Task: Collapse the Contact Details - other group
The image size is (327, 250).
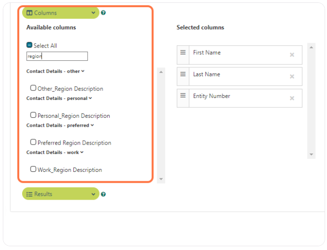Action: click(55, 72)
